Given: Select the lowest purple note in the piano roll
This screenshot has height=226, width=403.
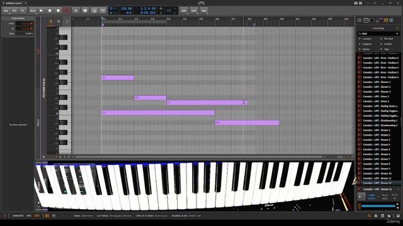Looking at the screenshot, I should click(x=247, y=123).
